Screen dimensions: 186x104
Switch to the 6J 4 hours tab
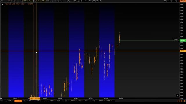tap(32, 101)
